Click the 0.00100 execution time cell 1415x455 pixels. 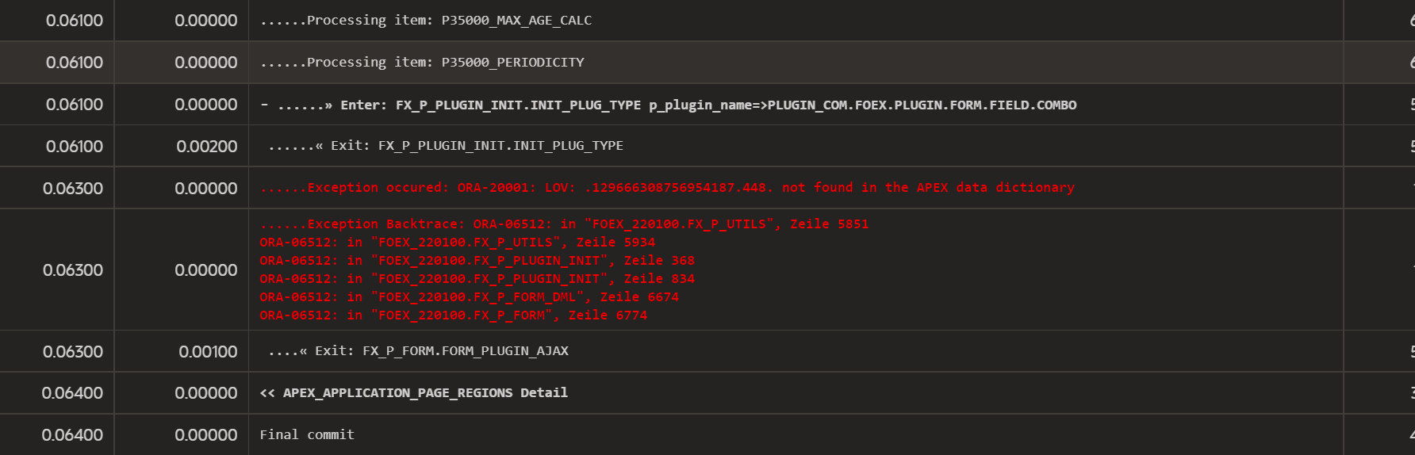[x=208, y=352]
